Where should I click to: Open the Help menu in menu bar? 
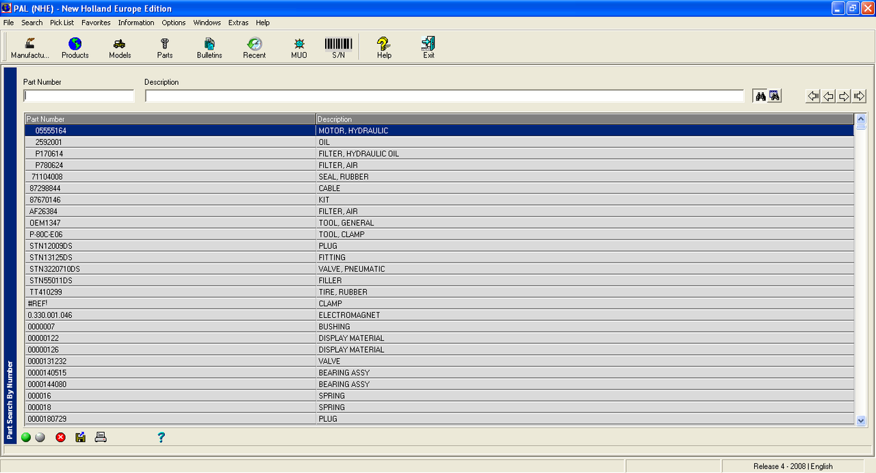pyautogui.click(x=263, y=23)
